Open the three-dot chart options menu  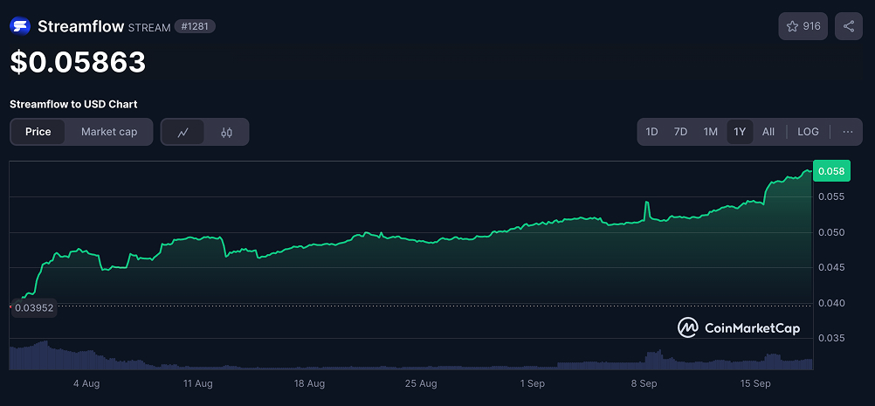848,132
